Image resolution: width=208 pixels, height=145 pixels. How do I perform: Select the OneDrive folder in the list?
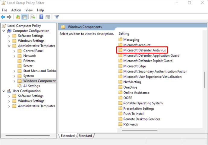point(130,87)
